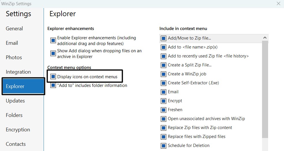This screenshot has height=151, width=284.
Task: Select the Updates tab
Action: (15, 101)
